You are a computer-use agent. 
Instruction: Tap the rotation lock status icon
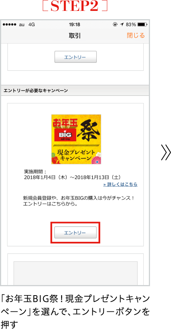(115, 25)
